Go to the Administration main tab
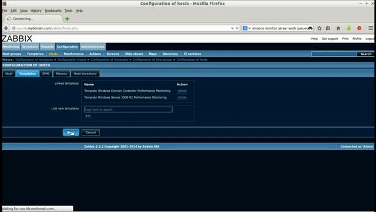The image size is (376, 212). click(93, 47)
